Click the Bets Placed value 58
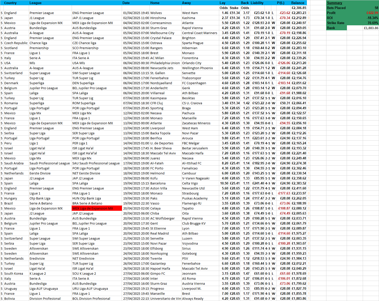This screenshot has height=301, width=379. coord(376,8)
